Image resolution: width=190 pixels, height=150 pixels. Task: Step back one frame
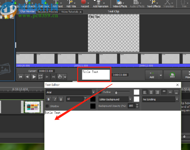(x=27, y=77)
